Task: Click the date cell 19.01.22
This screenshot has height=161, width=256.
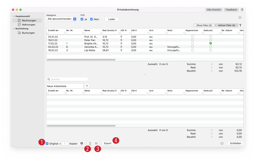Action: point(53,40)
